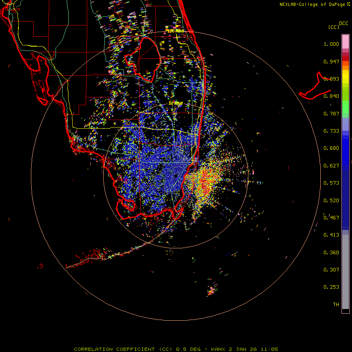This screenshot has width=352, height=352.
Task: Select the 0.253 value on the color scale
Action: [331, 287]
